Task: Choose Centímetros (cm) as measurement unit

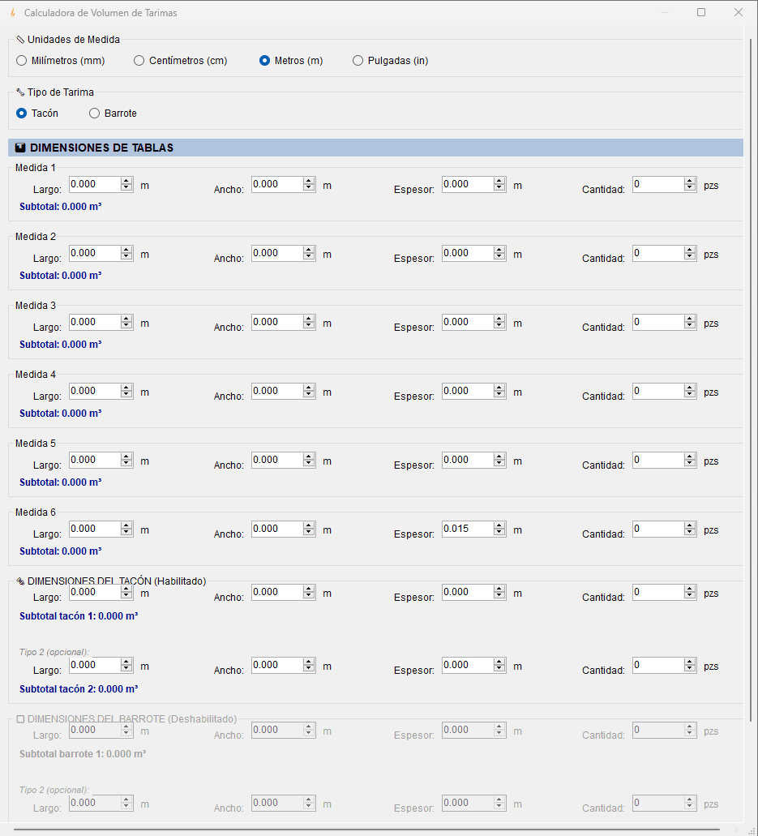Action: coord(181,61)
